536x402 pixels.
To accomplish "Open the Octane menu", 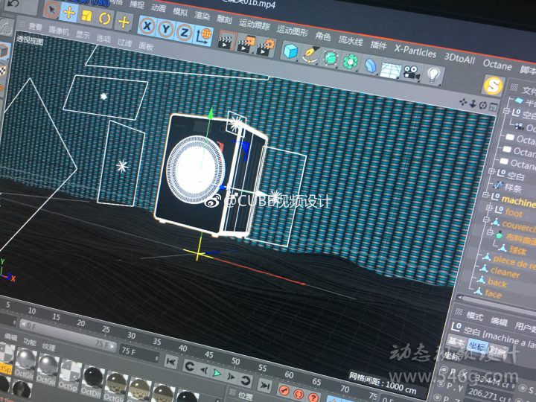I will [x=497, y=64].
